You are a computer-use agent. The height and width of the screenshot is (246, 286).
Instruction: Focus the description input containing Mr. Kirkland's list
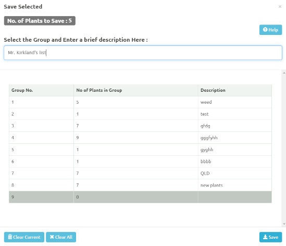(x=143, y=53)
